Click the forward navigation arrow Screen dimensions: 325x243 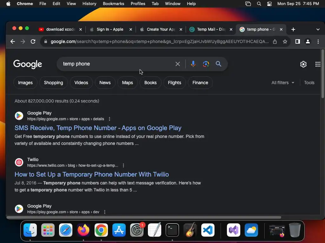(23, 41)
